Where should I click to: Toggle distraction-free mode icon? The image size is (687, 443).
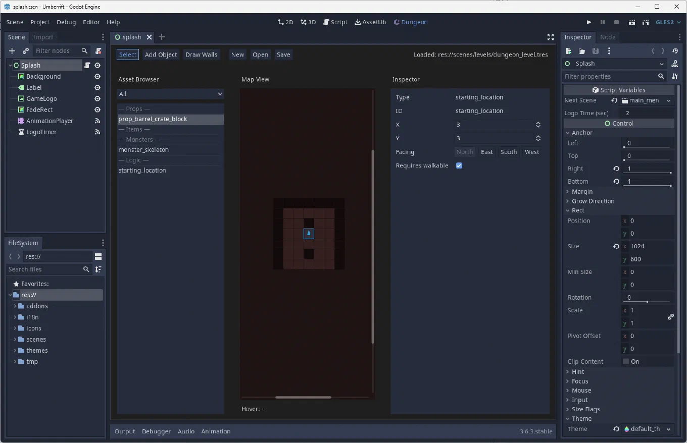551,37
